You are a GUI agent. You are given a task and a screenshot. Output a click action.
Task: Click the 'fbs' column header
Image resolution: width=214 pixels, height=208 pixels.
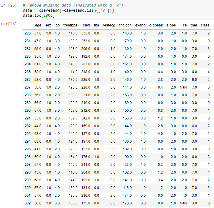(x=96, y=25)
